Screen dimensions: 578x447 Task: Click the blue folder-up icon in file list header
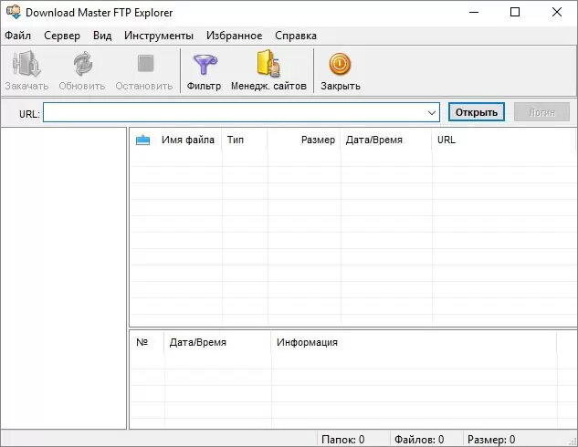(142, 140)
